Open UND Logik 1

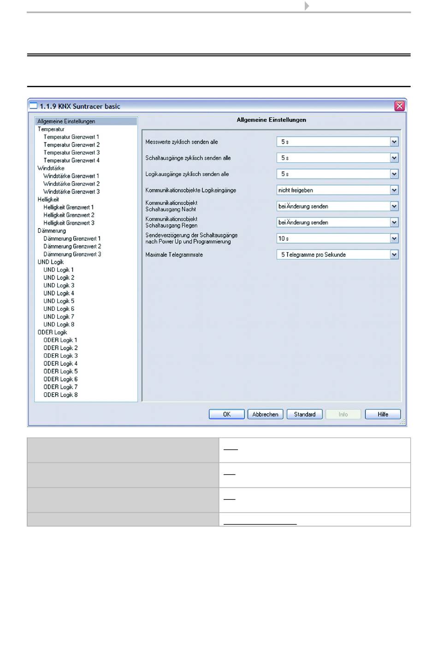(59, 270)
